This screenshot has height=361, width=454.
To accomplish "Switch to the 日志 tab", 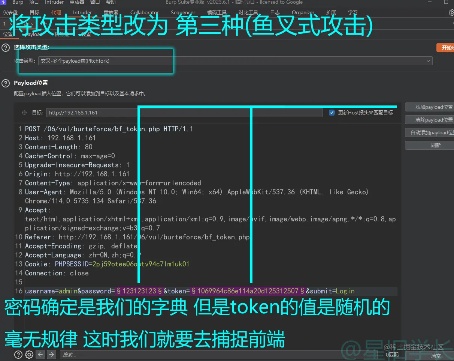I will [x=275, y=13].
